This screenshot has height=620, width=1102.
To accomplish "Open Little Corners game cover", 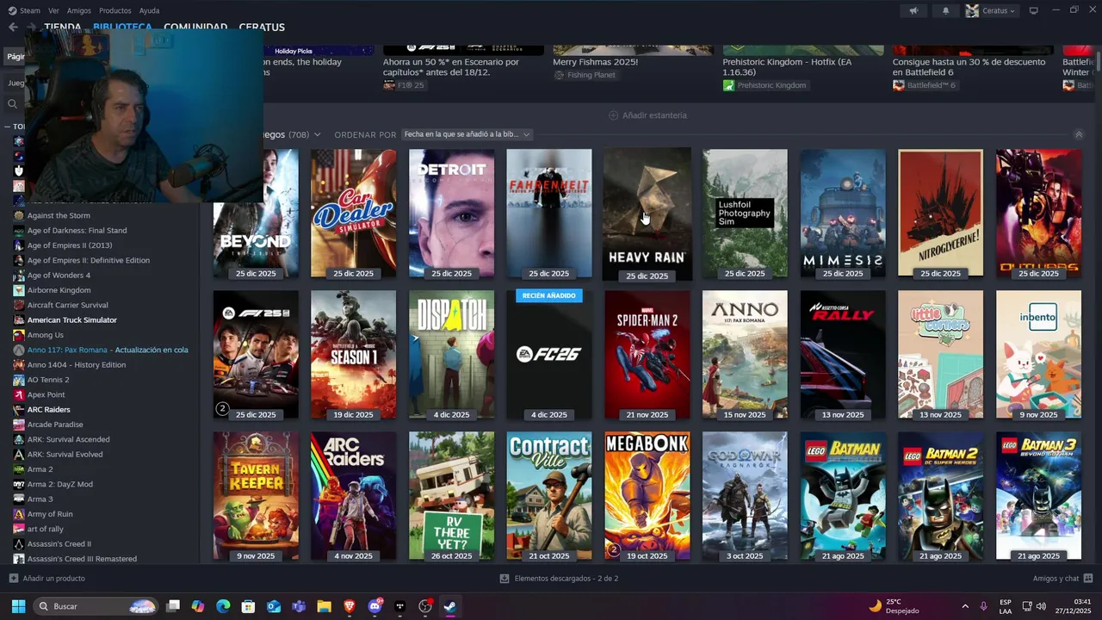I will point(940,355).
